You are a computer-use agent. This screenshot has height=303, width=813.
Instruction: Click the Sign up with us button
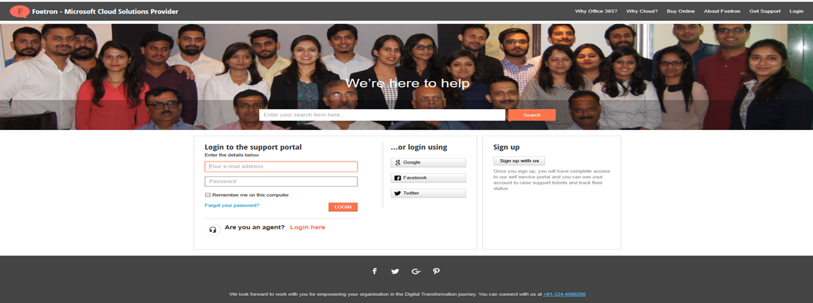tap(519, 161)
